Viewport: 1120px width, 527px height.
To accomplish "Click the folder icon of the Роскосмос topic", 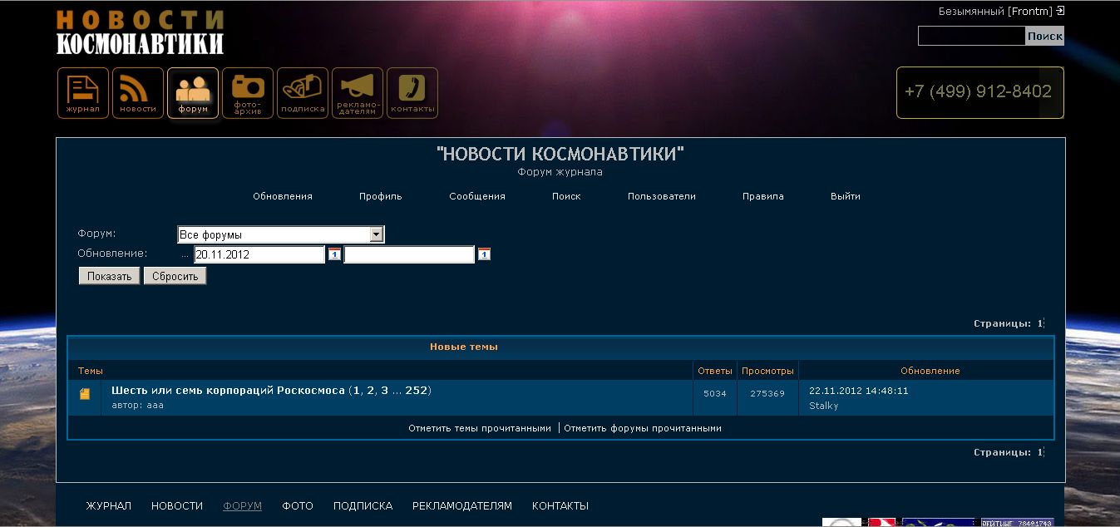I will pos(85,395).
